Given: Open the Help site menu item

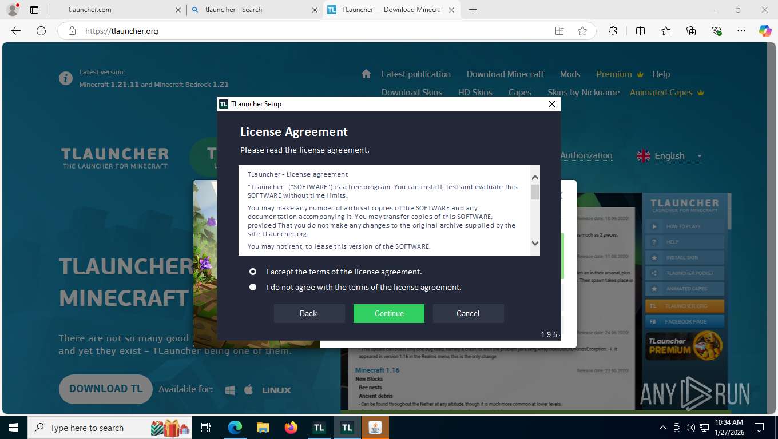Looking at the screenshot, I should click(x=661, y=74).
